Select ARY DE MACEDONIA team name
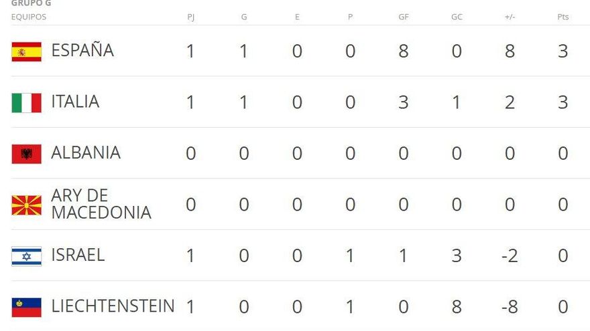 click(101, 204)
